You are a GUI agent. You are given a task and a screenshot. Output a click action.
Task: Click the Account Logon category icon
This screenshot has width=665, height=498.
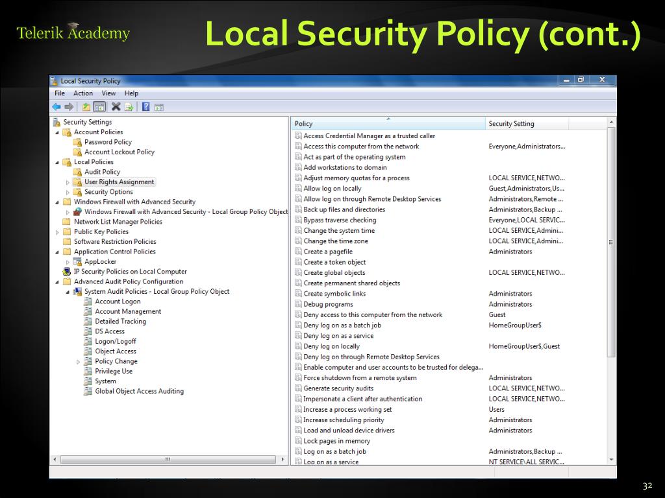[88, 302]
